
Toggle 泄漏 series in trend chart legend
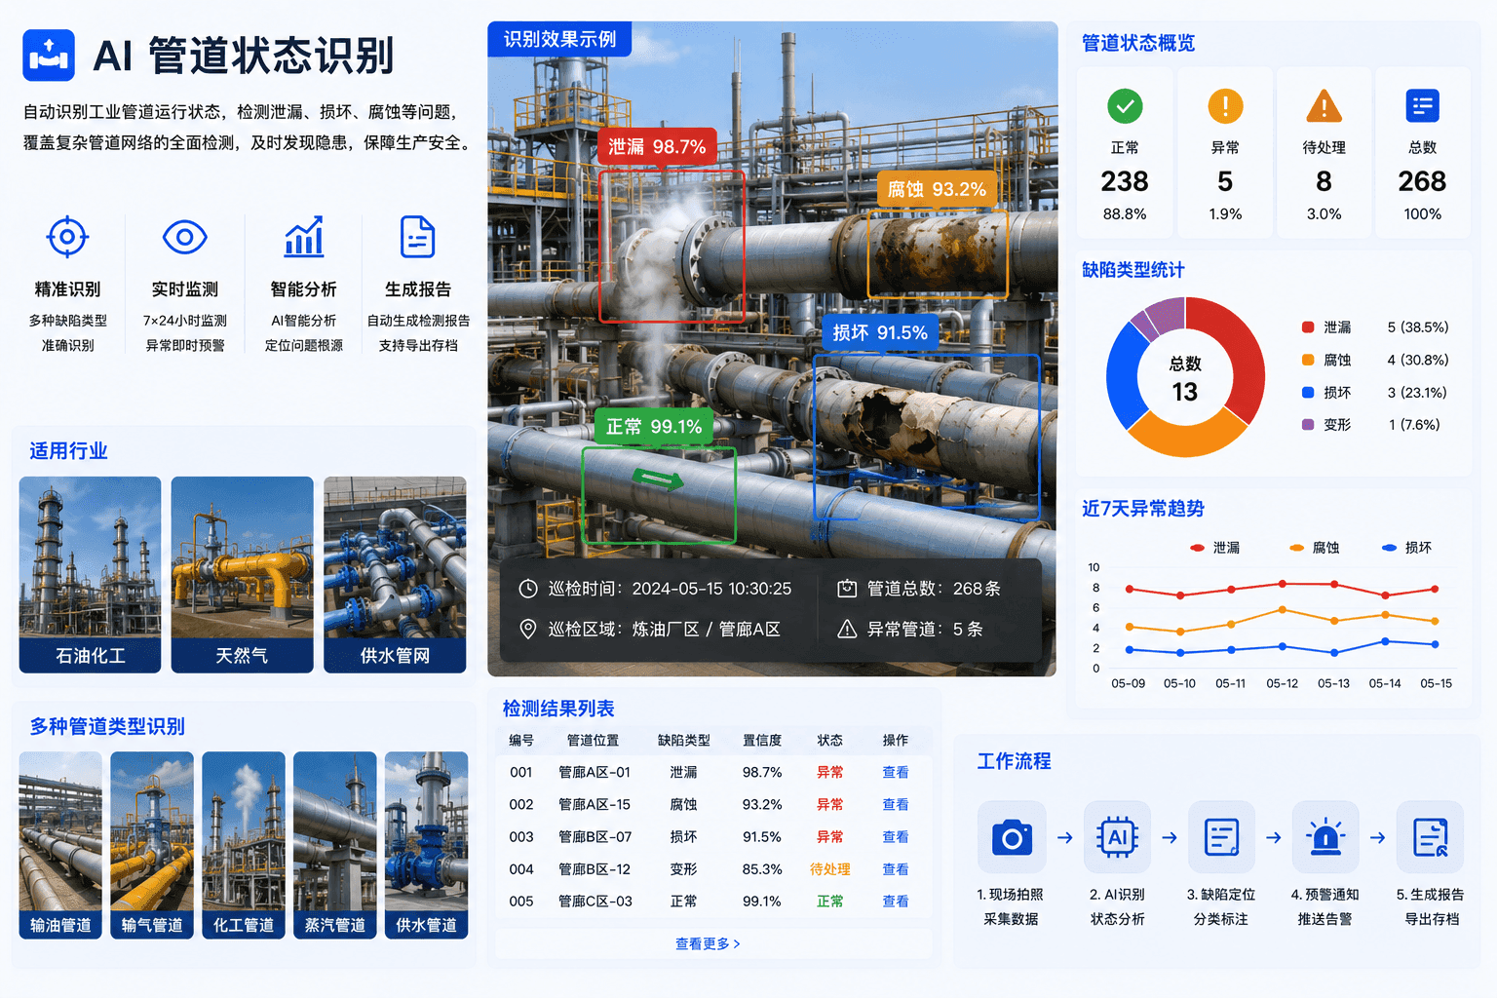pos(1215,548)
